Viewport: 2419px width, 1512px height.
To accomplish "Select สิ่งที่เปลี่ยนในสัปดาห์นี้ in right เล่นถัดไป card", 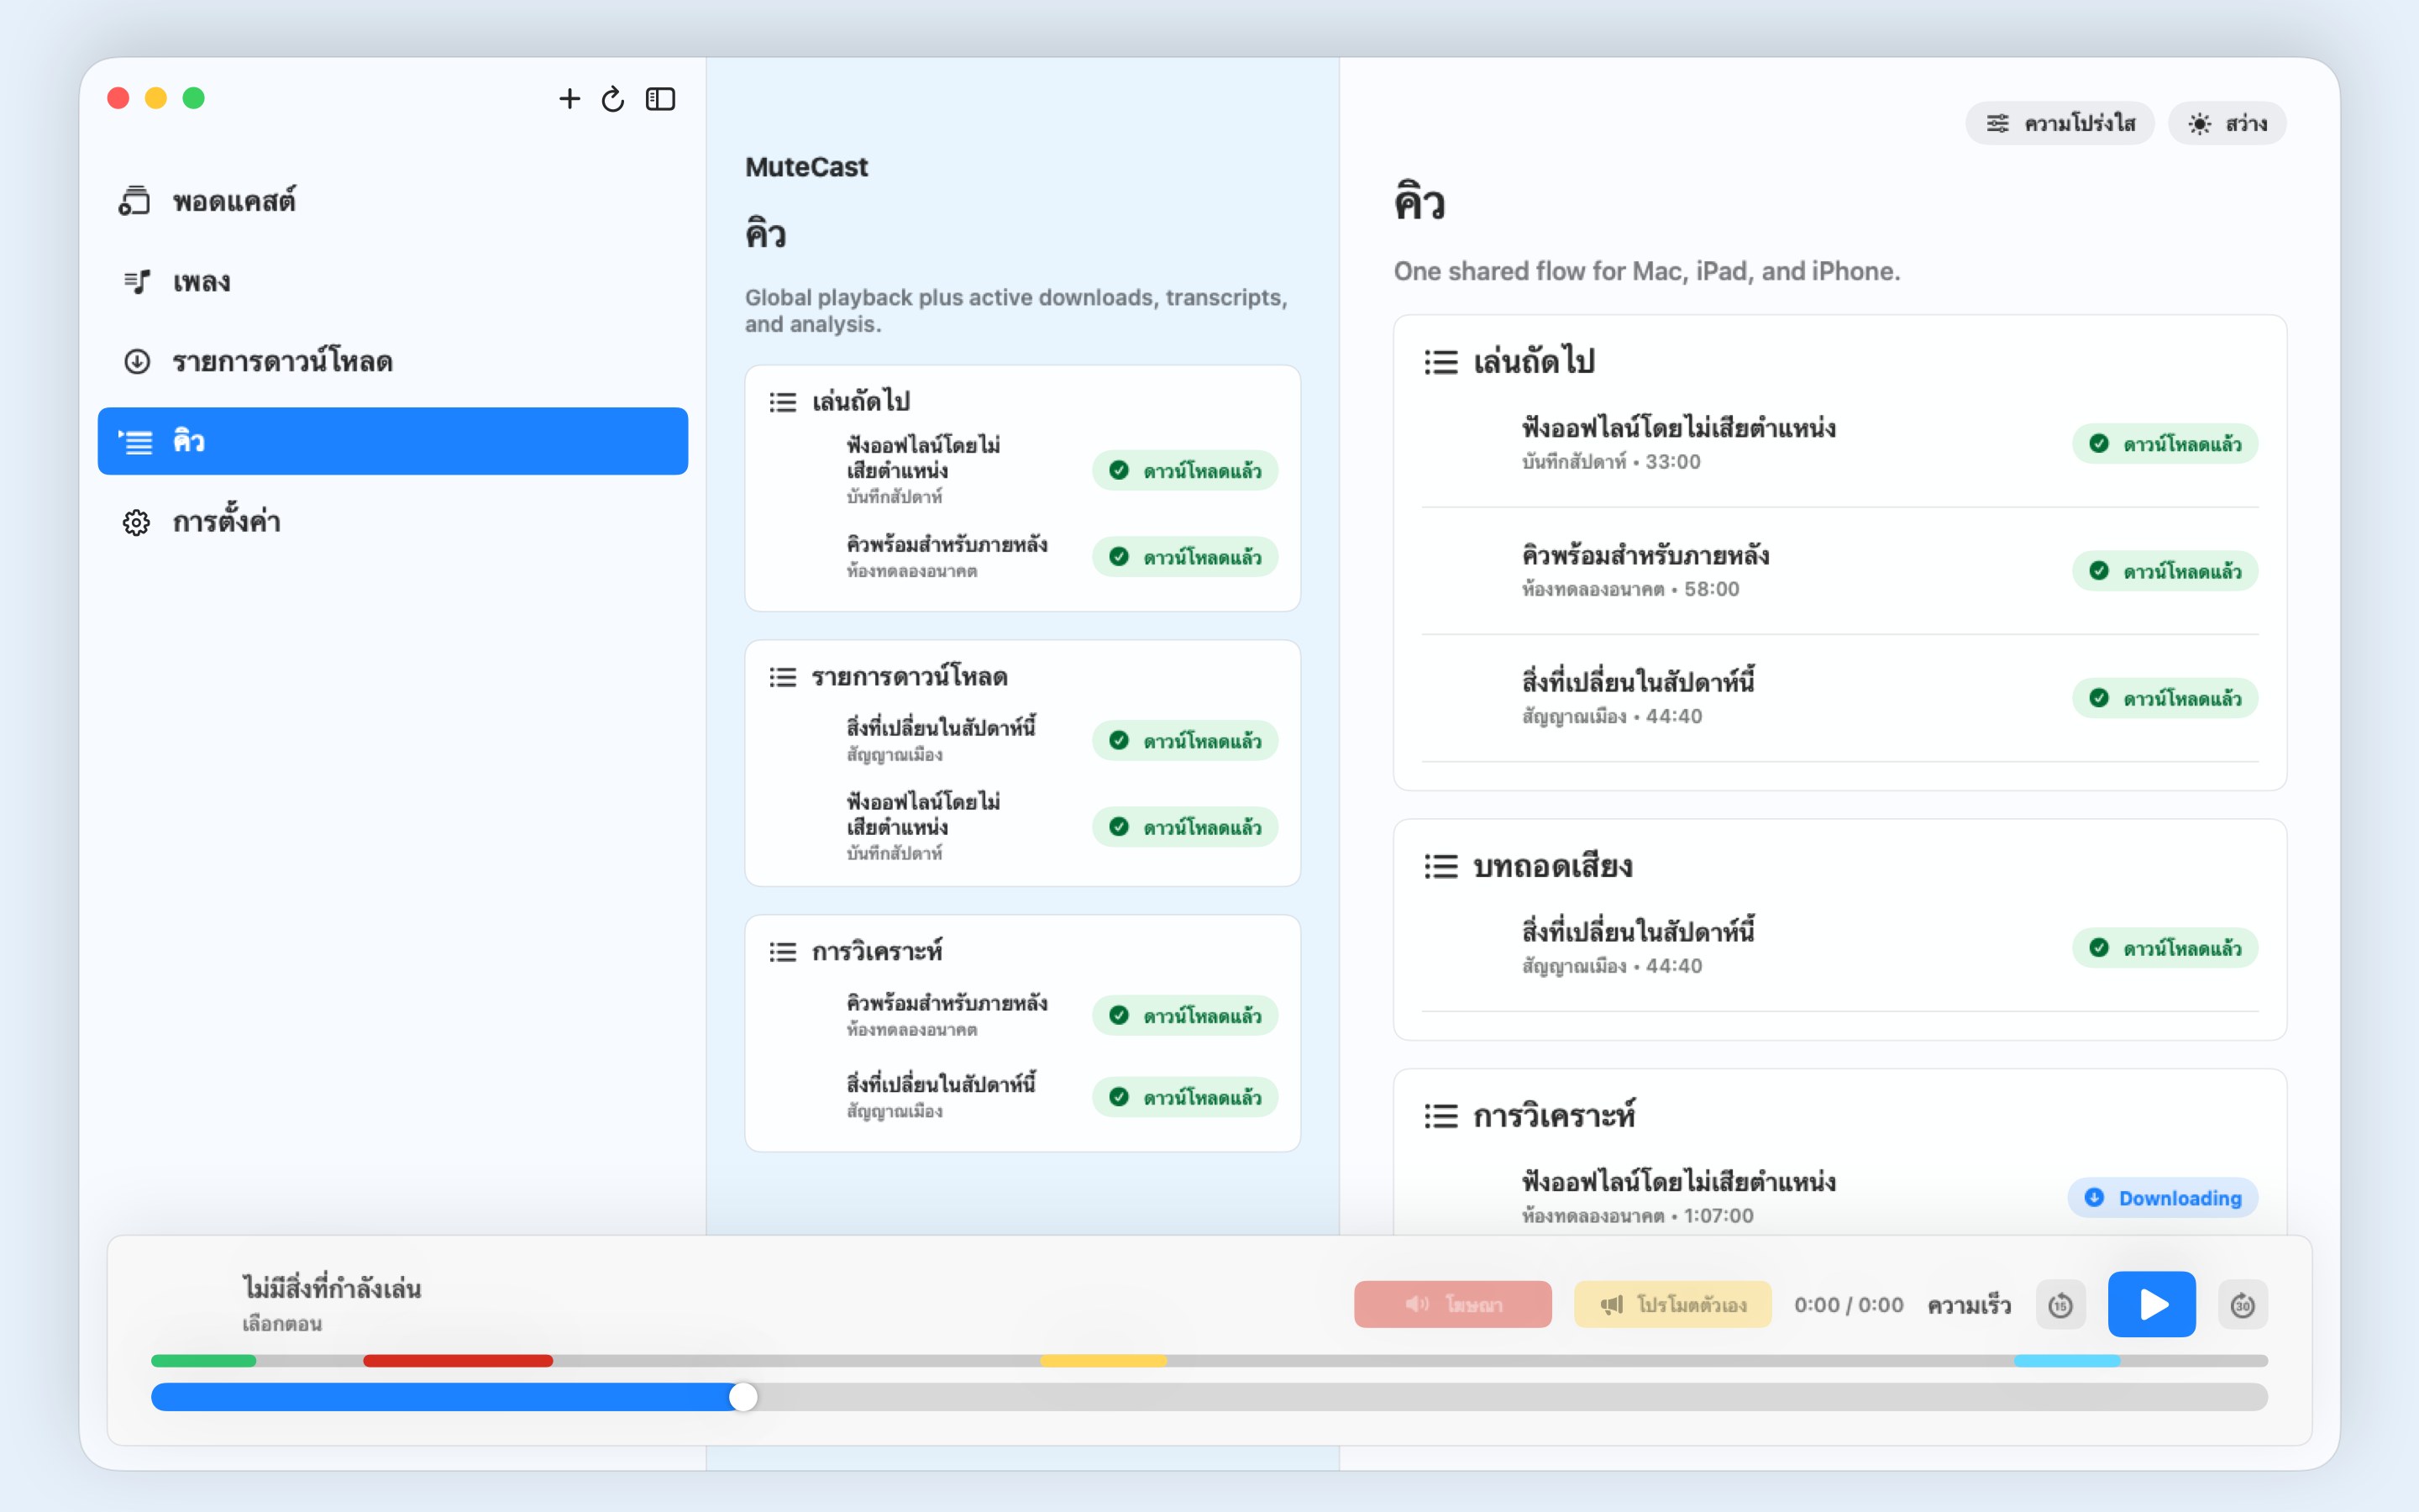I will pyautogui.click(x=1839, y=697).
